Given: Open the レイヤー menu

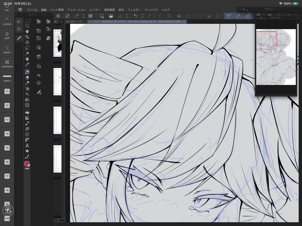Looking at the screenshot, I should pyautogui.click(x=95, y=10).
